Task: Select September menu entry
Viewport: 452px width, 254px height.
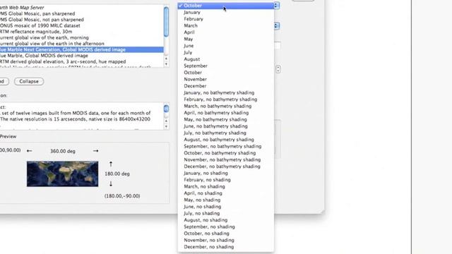Action: (226, 66)
